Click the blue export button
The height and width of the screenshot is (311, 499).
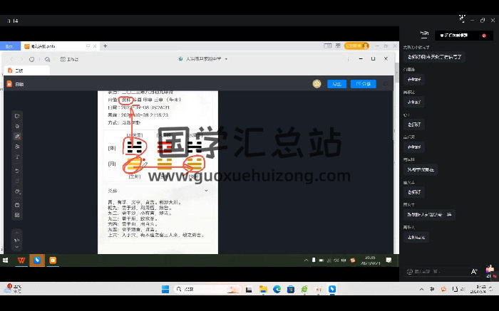tap(336, 84)
